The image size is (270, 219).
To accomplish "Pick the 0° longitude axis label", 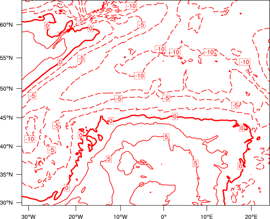I will pyautogui.click(x=164, y=217).
